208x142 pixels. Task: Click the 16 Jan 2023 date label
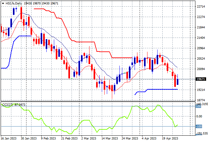tap(9, 139)
